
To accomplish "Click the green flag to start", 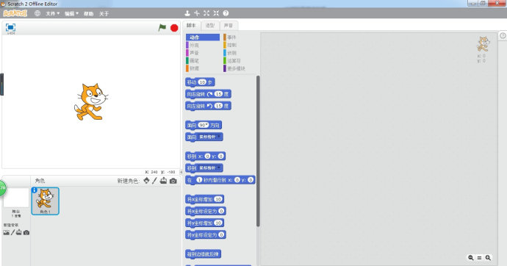I will click(162, 28).
